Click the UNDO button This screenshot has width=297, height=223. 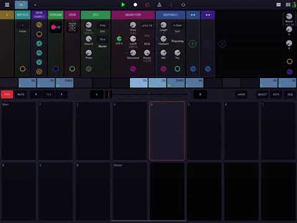click(x=241, y=95)
